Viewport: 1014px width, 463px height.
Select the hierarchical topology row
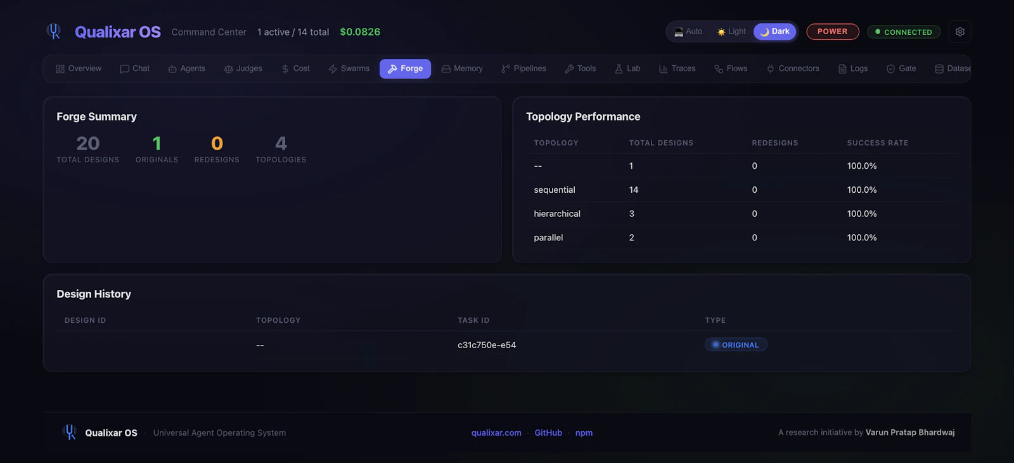[x=741, y=214]
